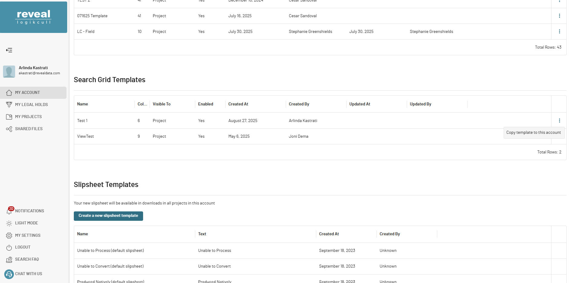Click Arlinda Kastrati creator cell in Test 1 row
The height and width of the screenshot is (283, 569).
point(303,121)
